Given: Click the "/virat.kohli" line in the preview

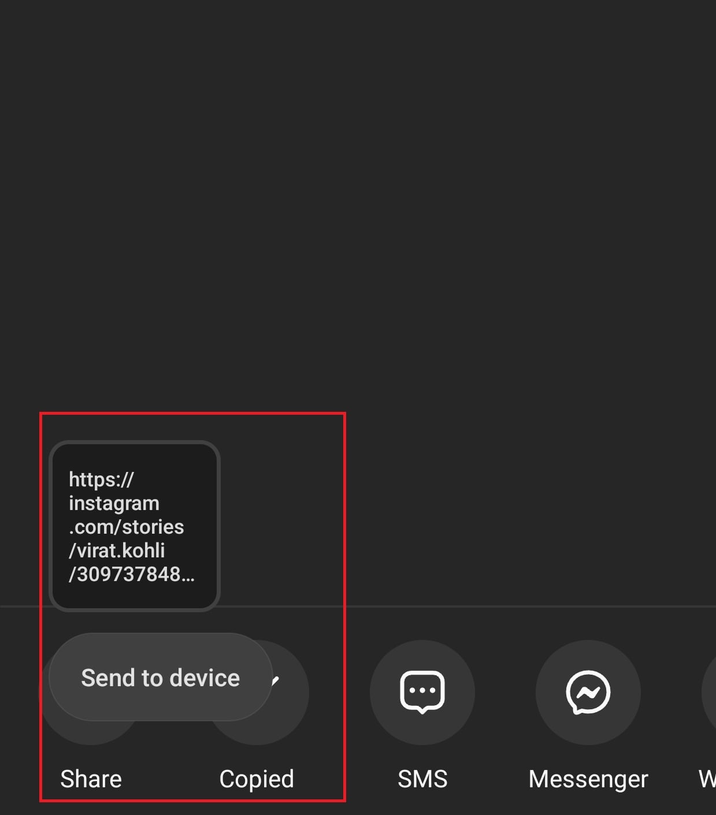Looking at the screenshot, I should pos(117,550).
